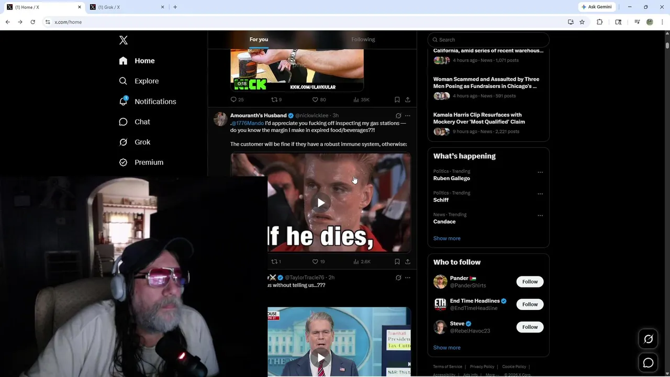Open Home from the sidebar

[137, 61]
